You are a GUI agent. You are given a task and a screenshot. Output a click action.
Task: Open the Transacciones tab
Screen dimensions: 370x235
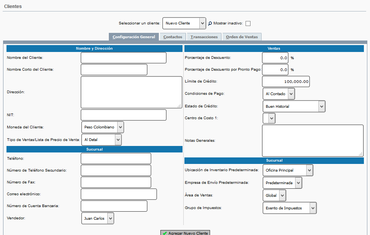204,37
